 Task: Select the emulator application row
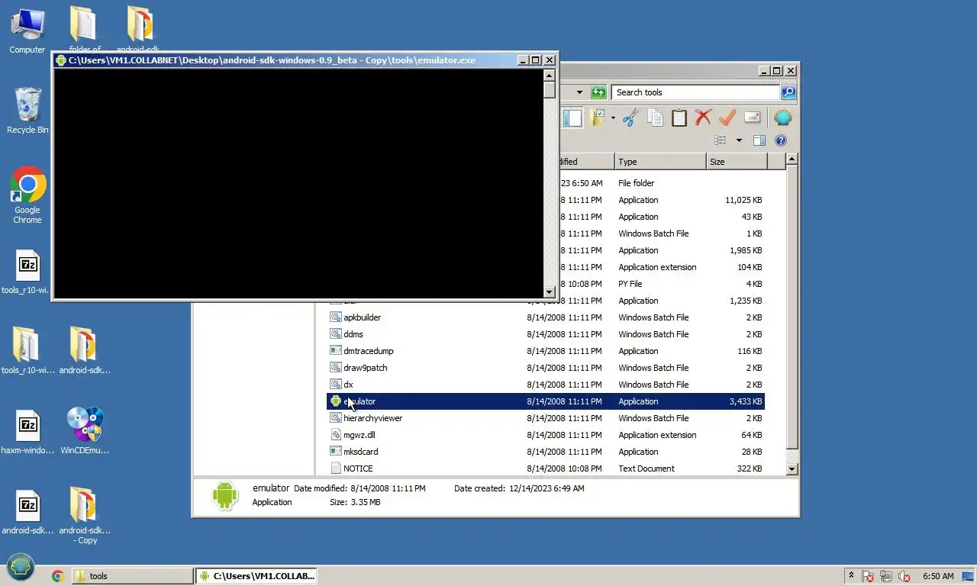pos(546,401)
